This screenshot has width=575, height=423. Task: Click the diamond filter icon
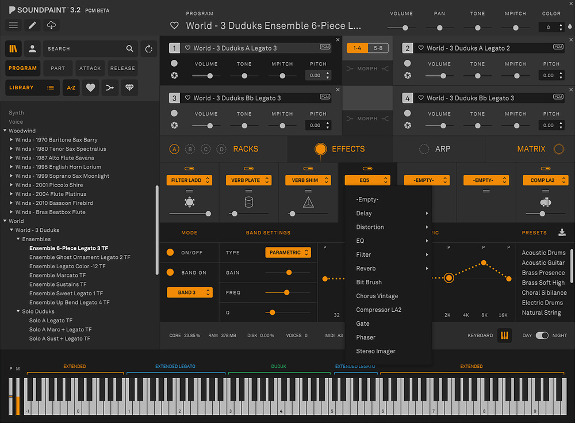click(128, 87)
